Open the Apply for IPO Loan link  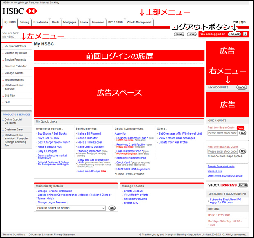[x=221, y=202]
